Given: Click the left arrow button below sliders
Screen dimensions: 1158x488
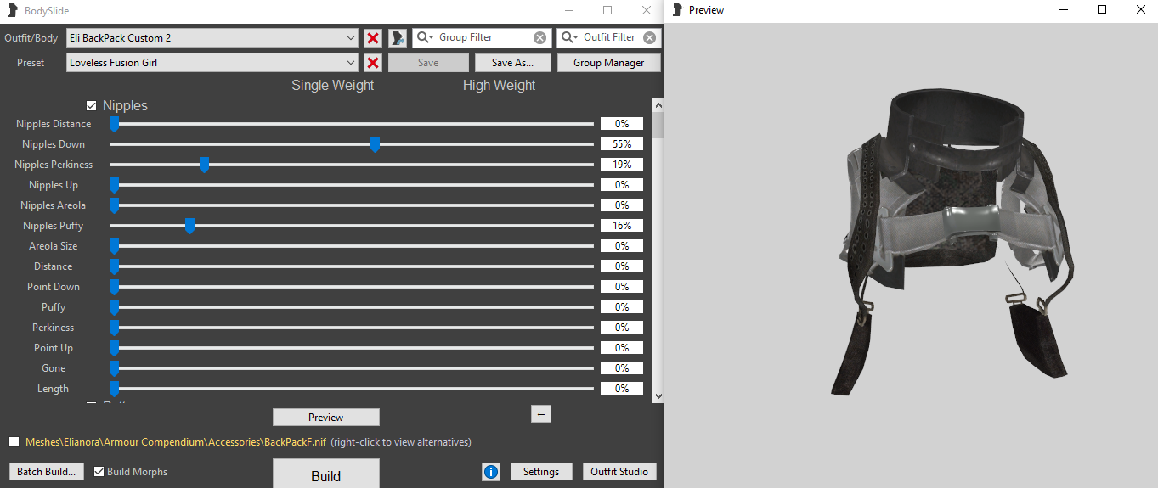Looking at the screenshot, I should coord(541,413).
